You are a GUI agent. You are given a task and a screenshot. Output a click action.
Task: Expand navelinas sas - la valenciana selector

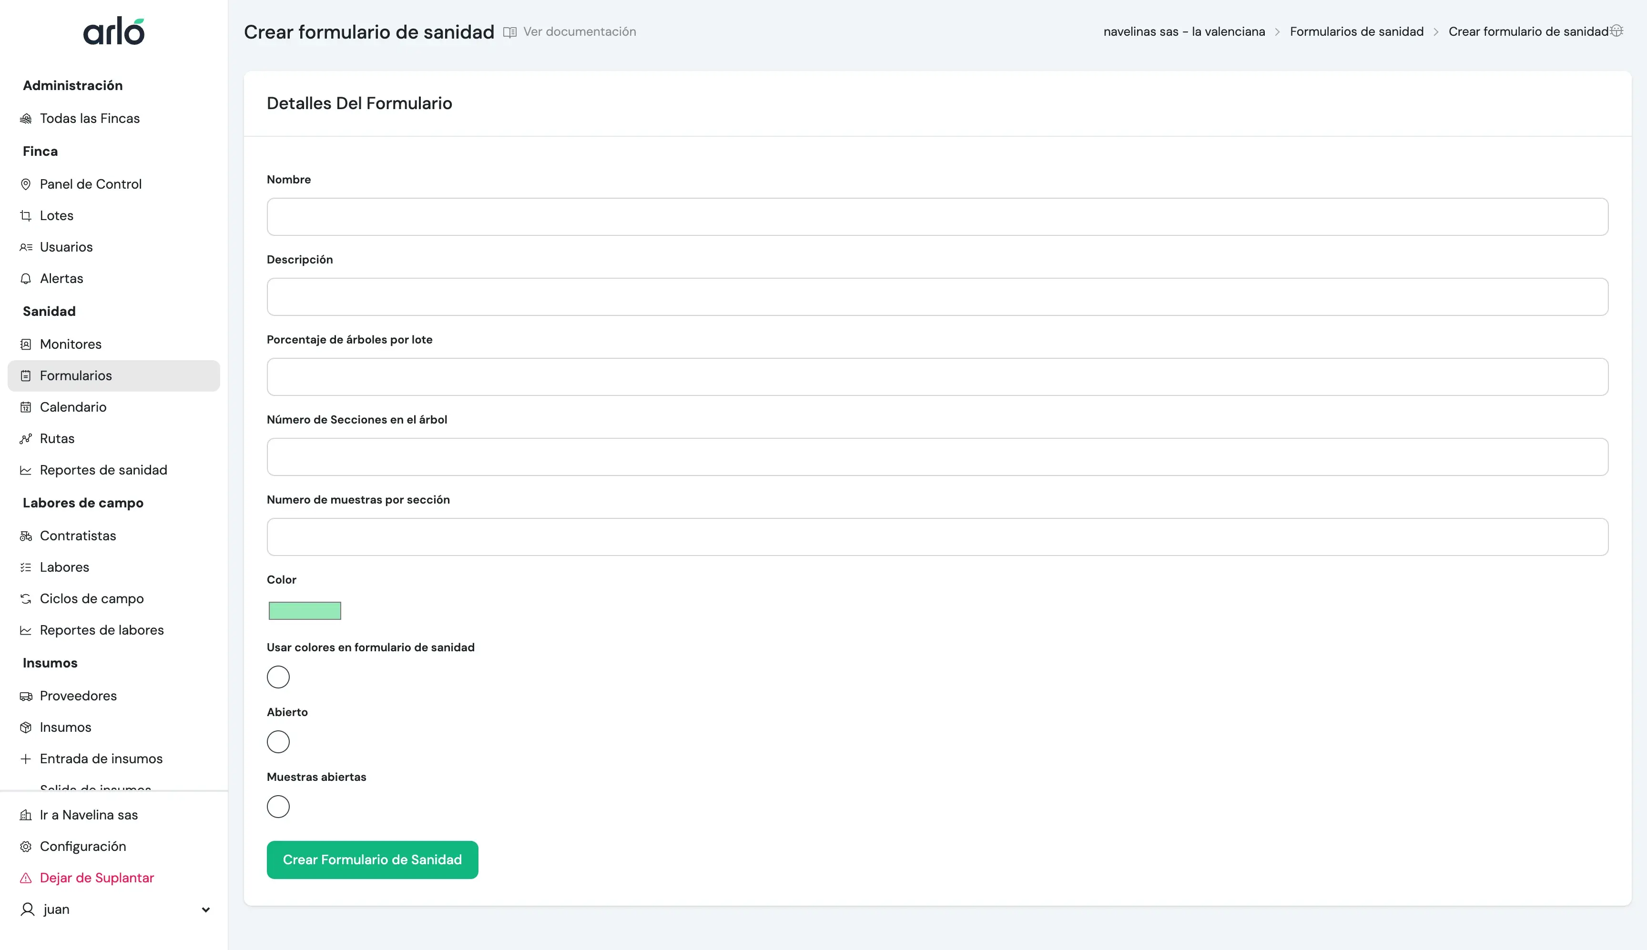(x=1183, y=30)
